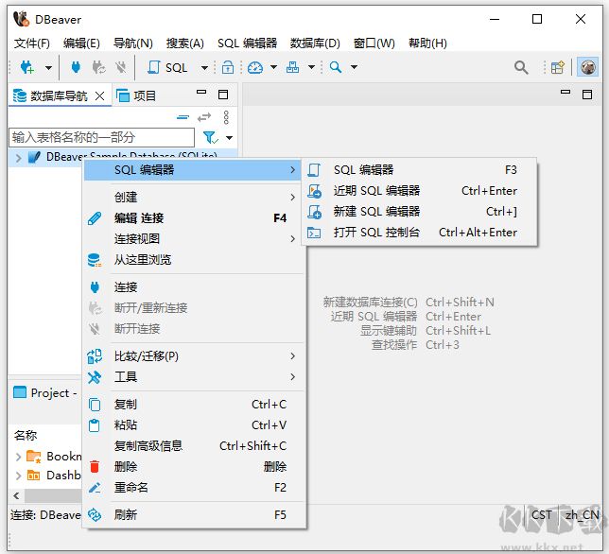Click the gray global search magnifier icon
Screen dimensions: 609x554
coord(521,67)
